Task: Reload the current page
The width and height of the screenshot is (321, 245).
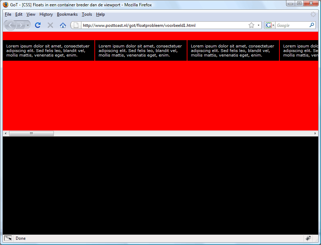Action: 38,25
